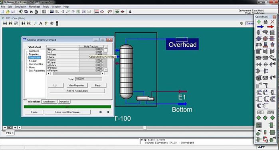The image size is (279, 152).
Task: Click the Methane row in composition table
Action: coord(75,54)
